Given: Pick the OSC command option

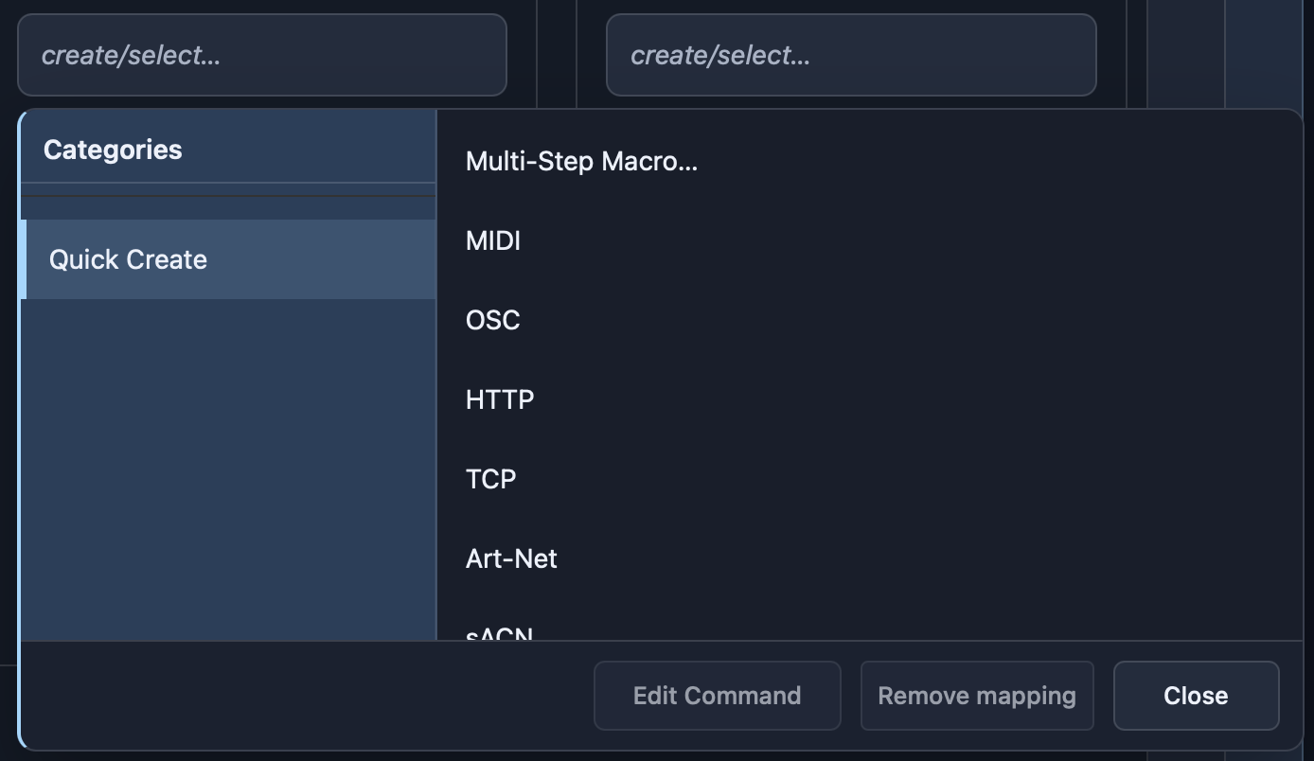Looking at the screenshot, I should pos(491,320).
